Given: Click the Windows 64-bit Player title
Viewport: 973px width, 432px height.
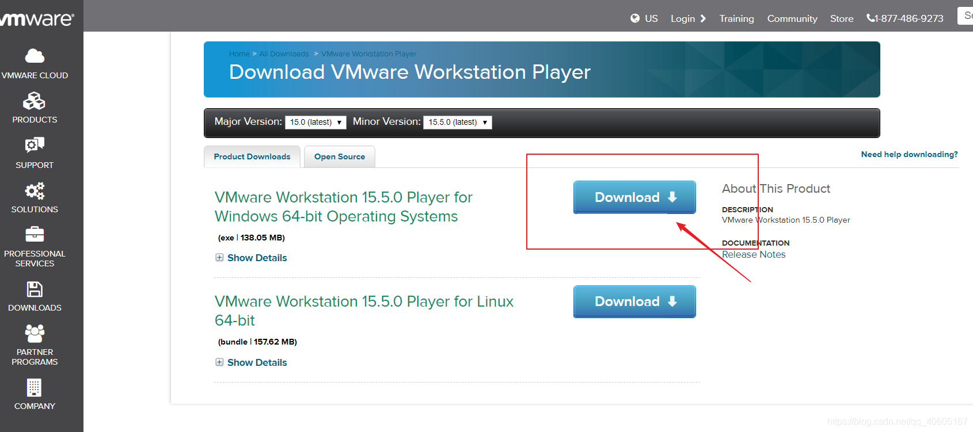Looking at the screenshot, I should click(x=344, y=207).
